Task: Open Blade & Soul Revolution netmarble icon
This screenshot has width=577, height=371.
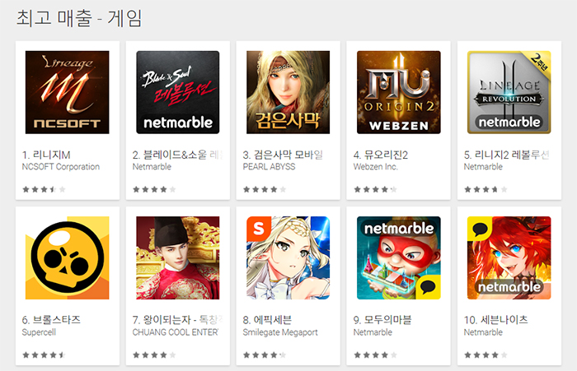Action: click(x=178, y=92)
